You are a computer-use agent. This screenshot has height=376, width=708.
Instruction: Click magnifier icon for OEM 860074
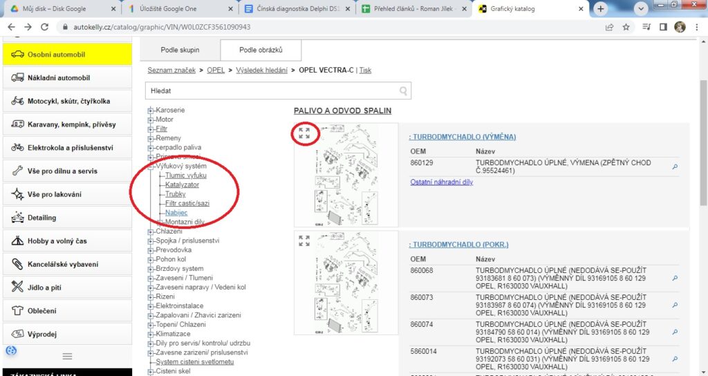tap(675, 332)
